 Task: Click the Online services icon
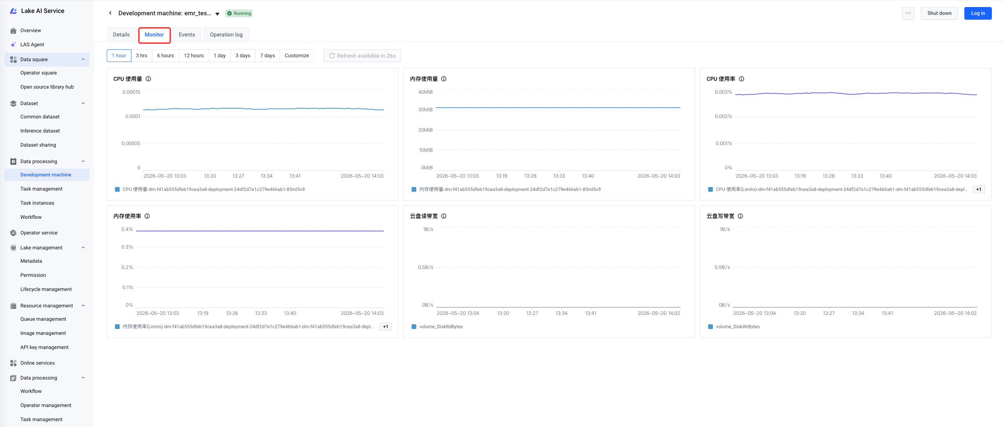[13, 363]
